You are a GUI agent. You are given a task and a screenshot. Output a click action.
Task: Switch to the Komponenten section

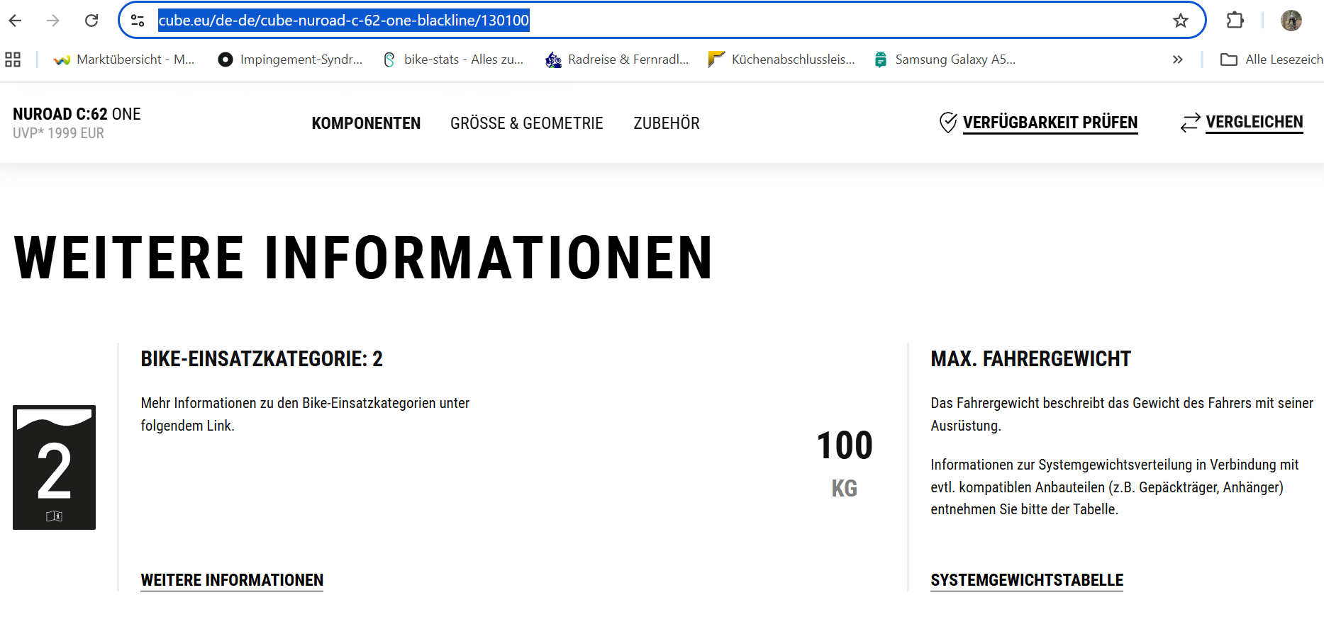tap(366, 123)
